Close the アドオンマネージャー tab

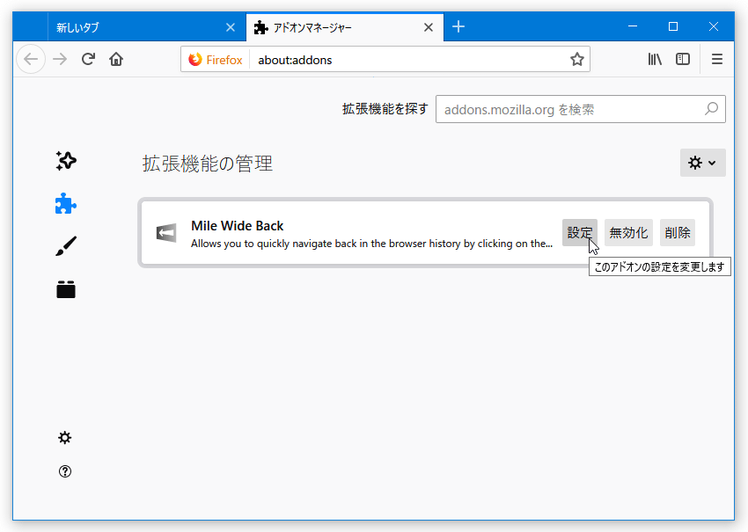(x=429, y=27)
